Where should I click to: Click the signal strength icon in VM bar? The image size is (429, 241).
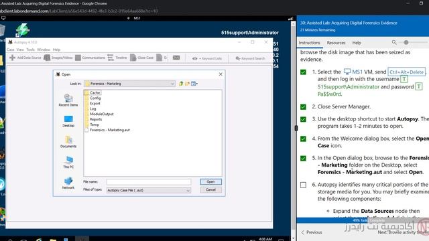(290, 18)
